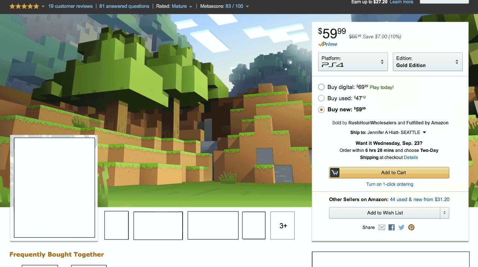Click the Frequently Bought Together heading
Viewport: 478px width, 267px height.
tap(57, 255)
